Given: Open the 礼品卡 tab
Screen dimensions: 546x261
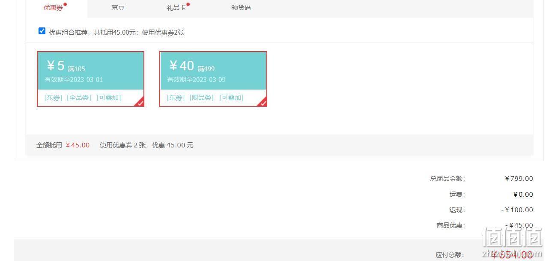Looking at the screenshot, I should [176, 8].
